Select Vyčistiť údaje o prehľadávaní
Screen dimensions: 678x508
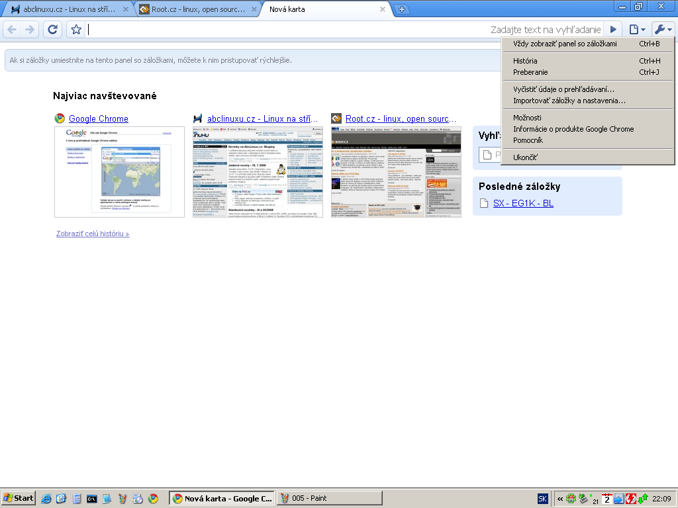point(588,89)
